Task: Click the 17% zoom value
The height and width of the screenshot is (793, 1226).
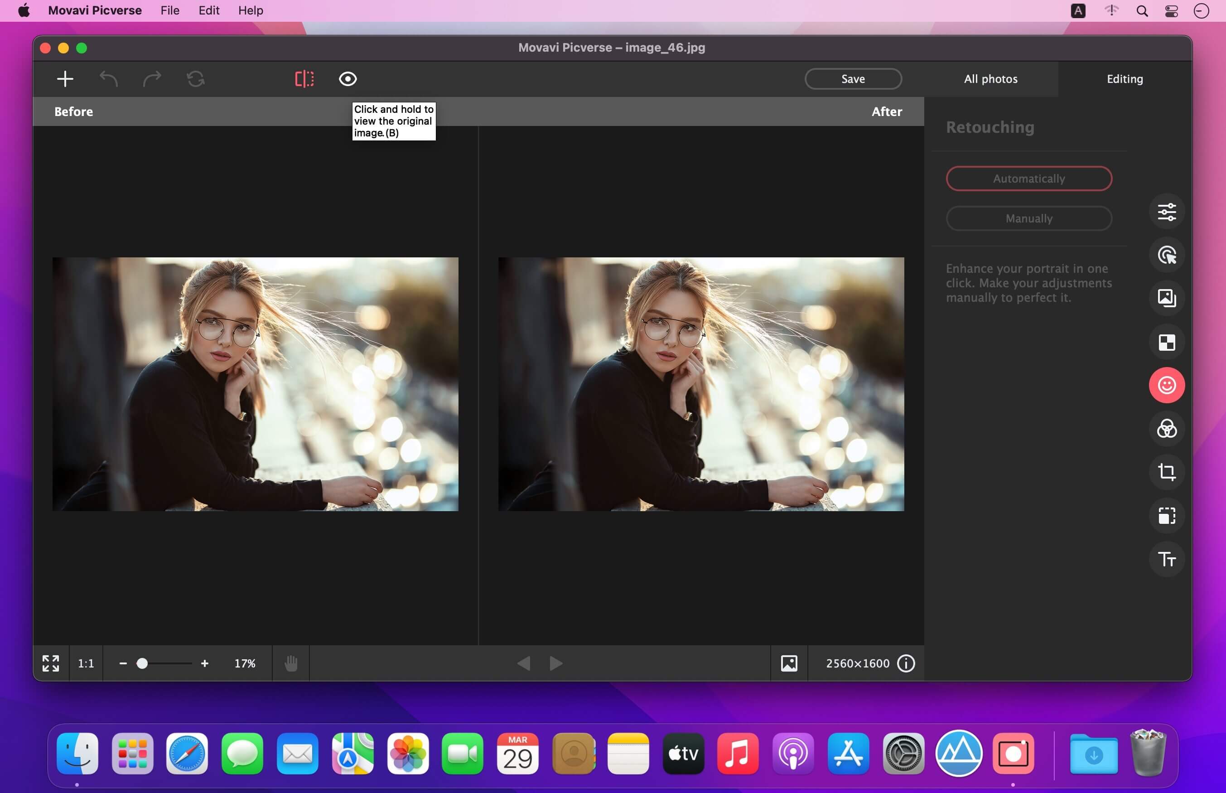Action: click(x=245, y=663)
